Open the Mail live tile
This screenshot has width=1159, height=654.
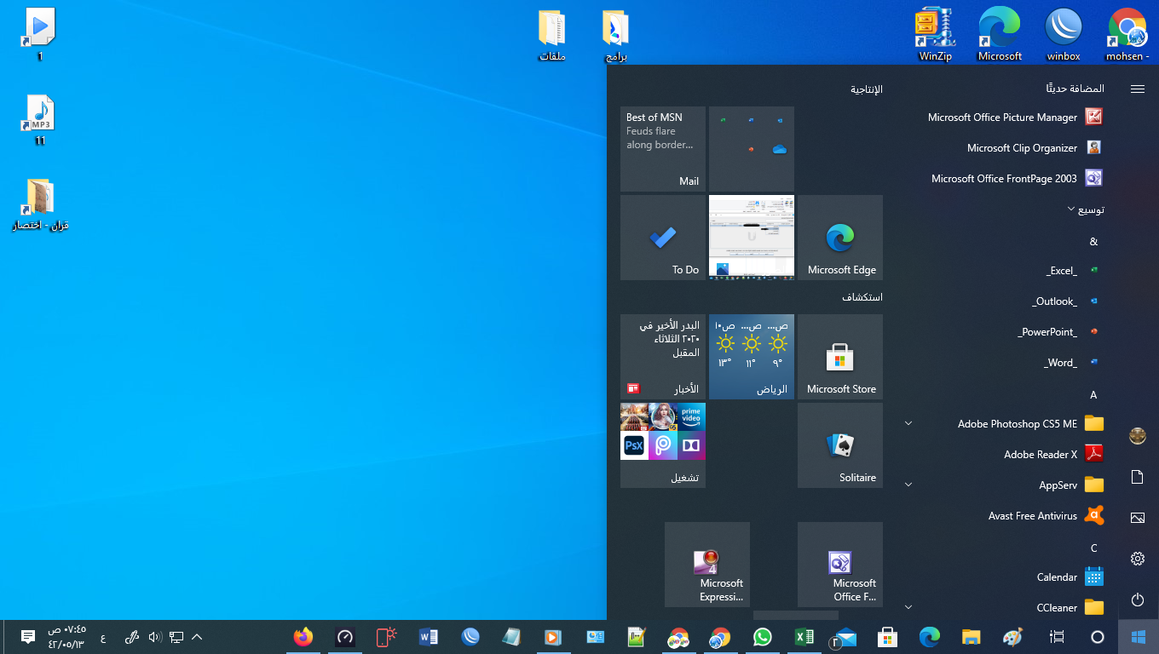point(663,149)
